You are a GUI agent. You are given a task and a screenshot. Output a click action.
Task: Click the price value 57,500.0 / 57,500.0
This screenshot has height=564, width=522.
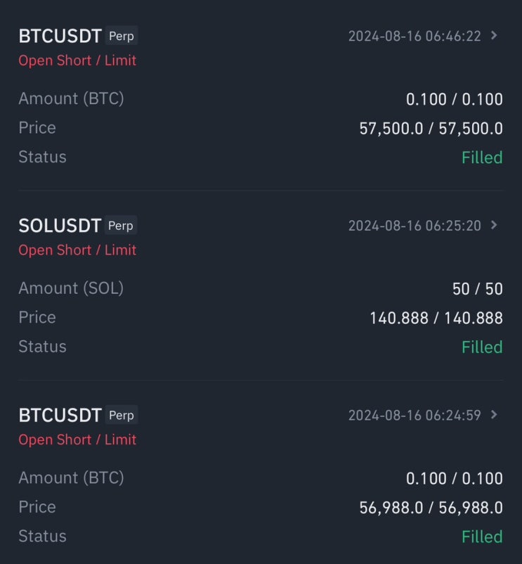(431, 128)
